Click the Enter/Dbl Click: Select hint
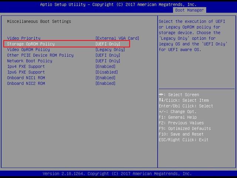The height and width of the screenshot is (178, 237). click(x=186, y=106)
